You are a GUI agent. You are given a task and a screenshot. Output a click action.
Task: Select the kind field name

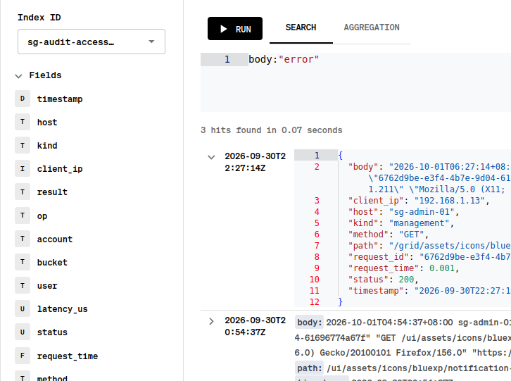[x=47, y=146]
